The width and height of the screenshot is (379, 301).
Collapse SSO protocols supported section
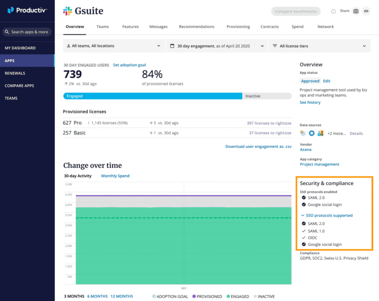click(x=327, y=215)
